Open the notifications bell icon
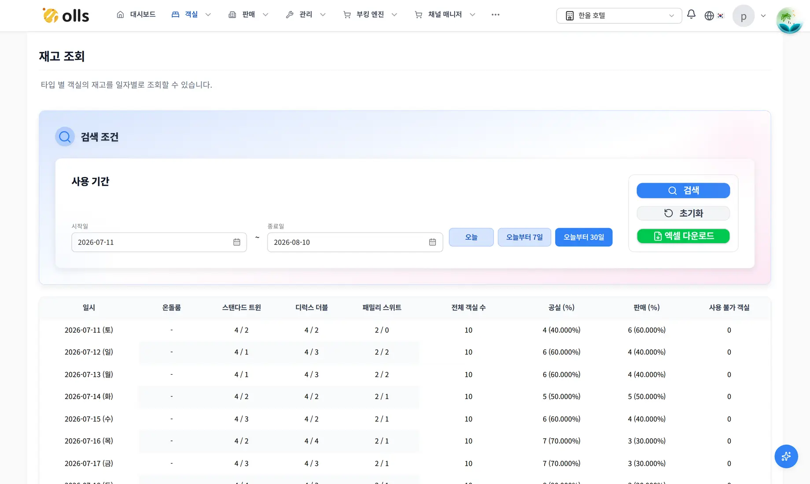The image size is (810, 484). click(x=691, y=15)
